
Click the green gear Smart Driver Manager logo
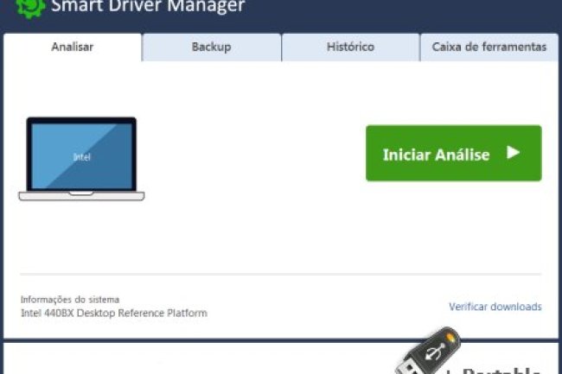coord(30,8)
